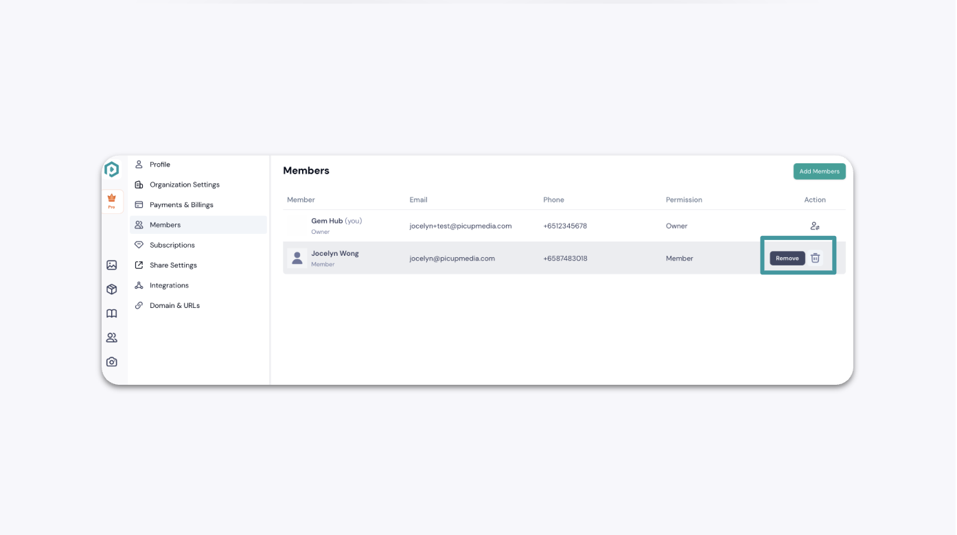The width and height of the screenshot is (957, 535).
Task: Click the link icon beside Domain & URLs
Action: pos(139,305)
